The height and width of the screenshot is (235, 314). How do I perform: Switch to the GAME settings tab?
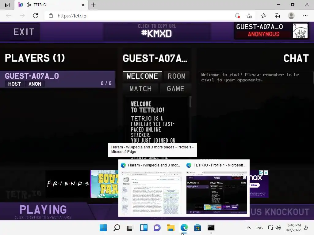(x=176, y=89)
